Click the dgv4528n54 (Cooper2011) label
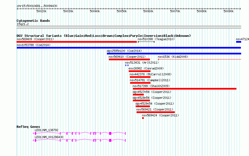The height and width of the screenshot is (156, 249). pos(152,98)
